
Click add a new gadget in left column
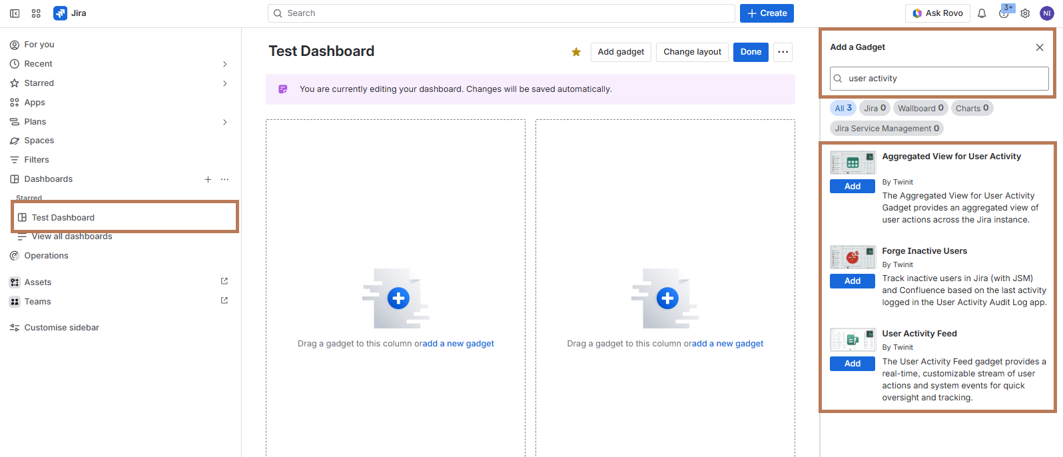click(458, 344)
